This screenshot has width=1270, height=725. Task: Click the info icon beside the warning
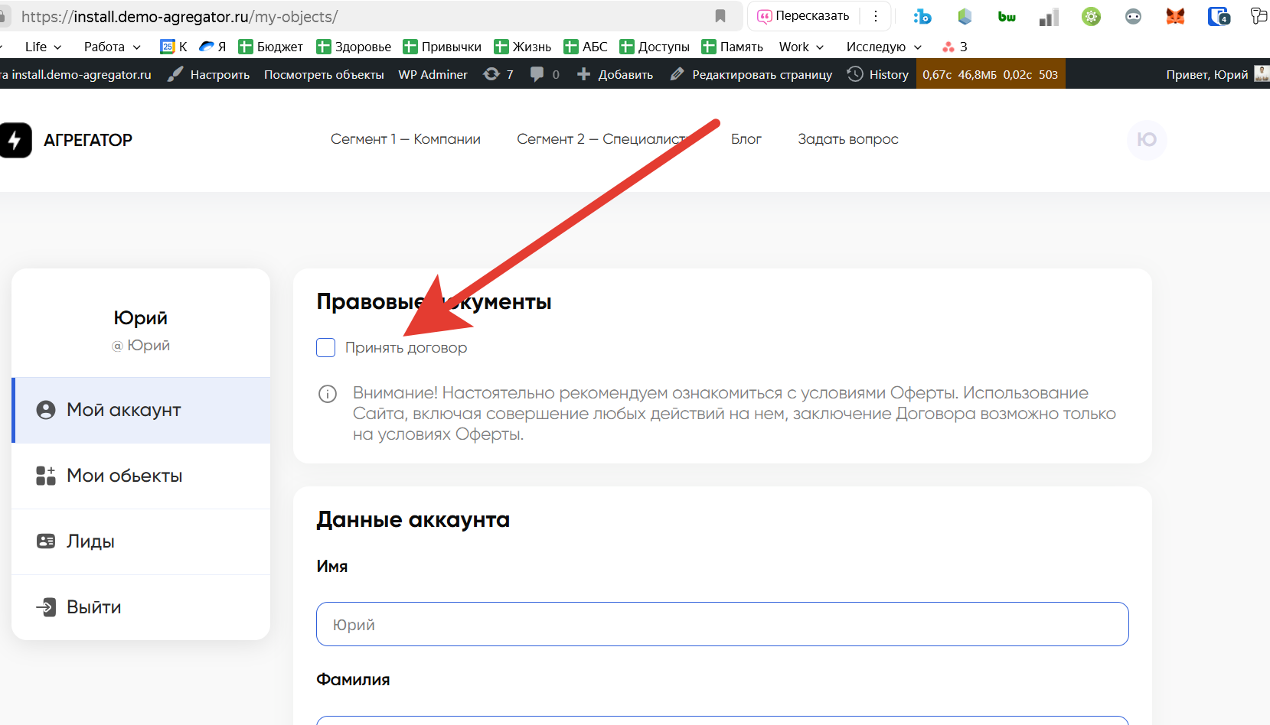pos(328,394)
